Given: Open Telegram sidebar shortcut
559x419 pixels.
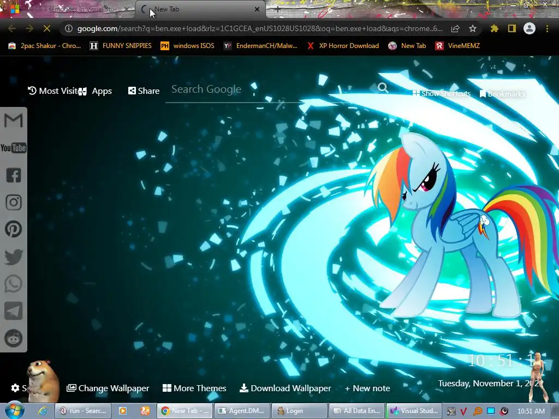Looking at the screenshot, I should click(x=14, y=311).
